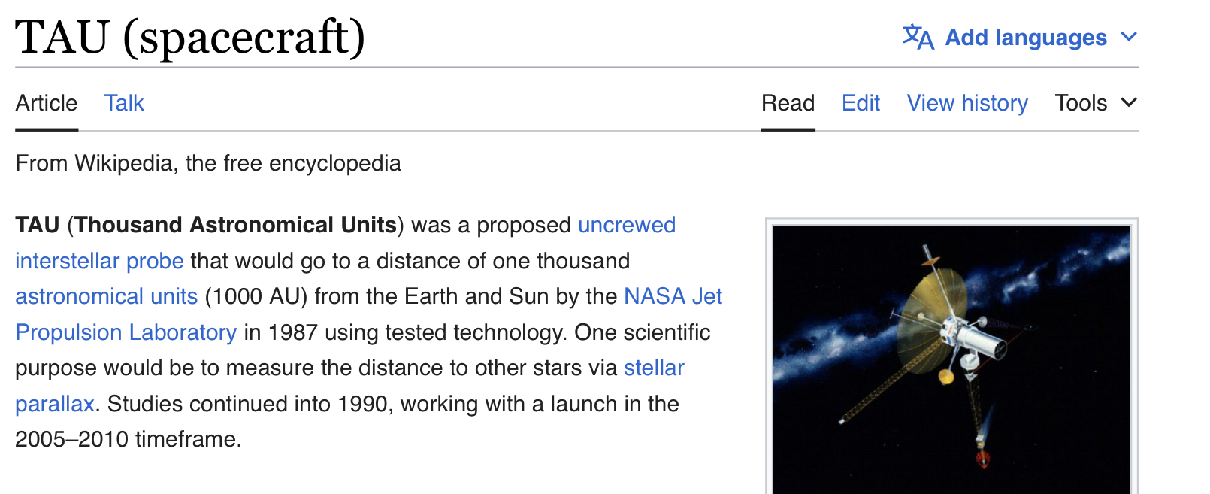Follow the stellar parallax link
The image size is (1210, 494).
[x=654, y=368]
